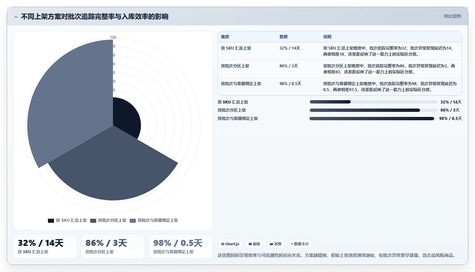The height and width of the screenshot is (272, 475).
Task: Click the 32% / 14天 value right of progress bar
Action: coord(451,102)
